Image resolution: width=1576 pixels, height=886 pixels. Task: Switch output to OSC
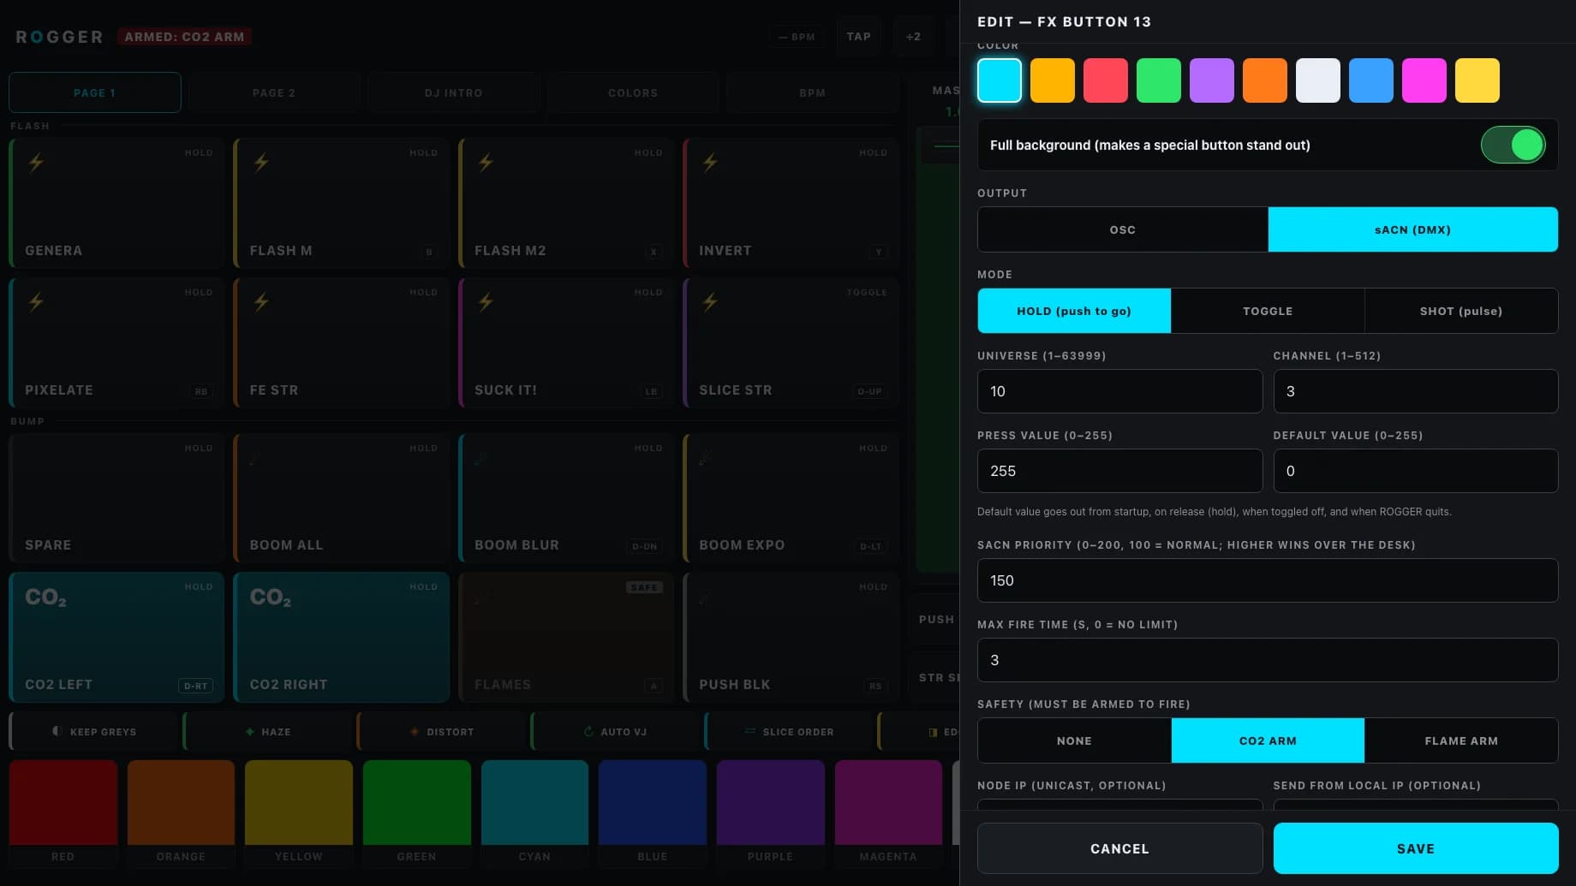pos(1122,229)
